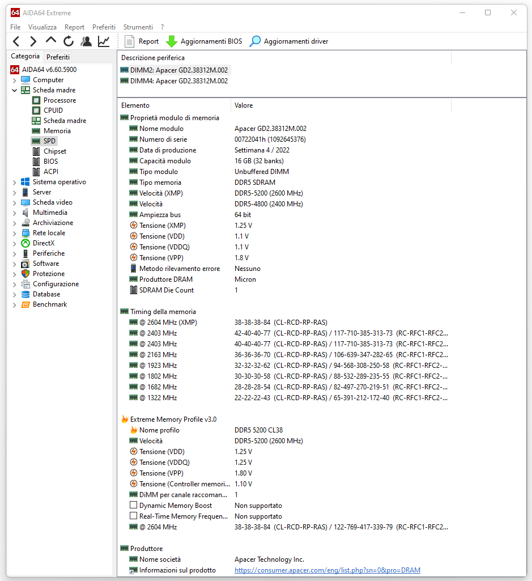The height and width of the screenshot is (581, 532).
Task: Expand the Sistema operativo node
Action: pos(15,182)
